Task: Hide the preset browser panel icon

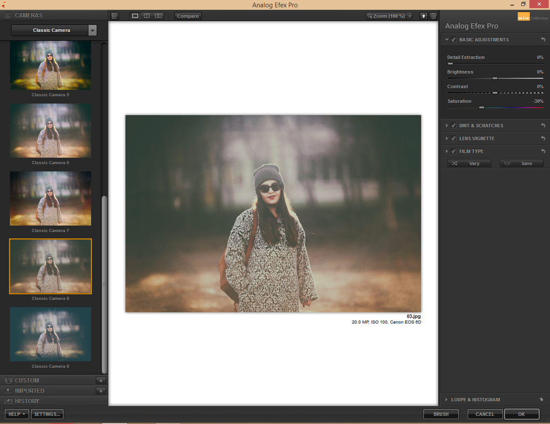Action: pyautogui.click(x=115, y=16)
